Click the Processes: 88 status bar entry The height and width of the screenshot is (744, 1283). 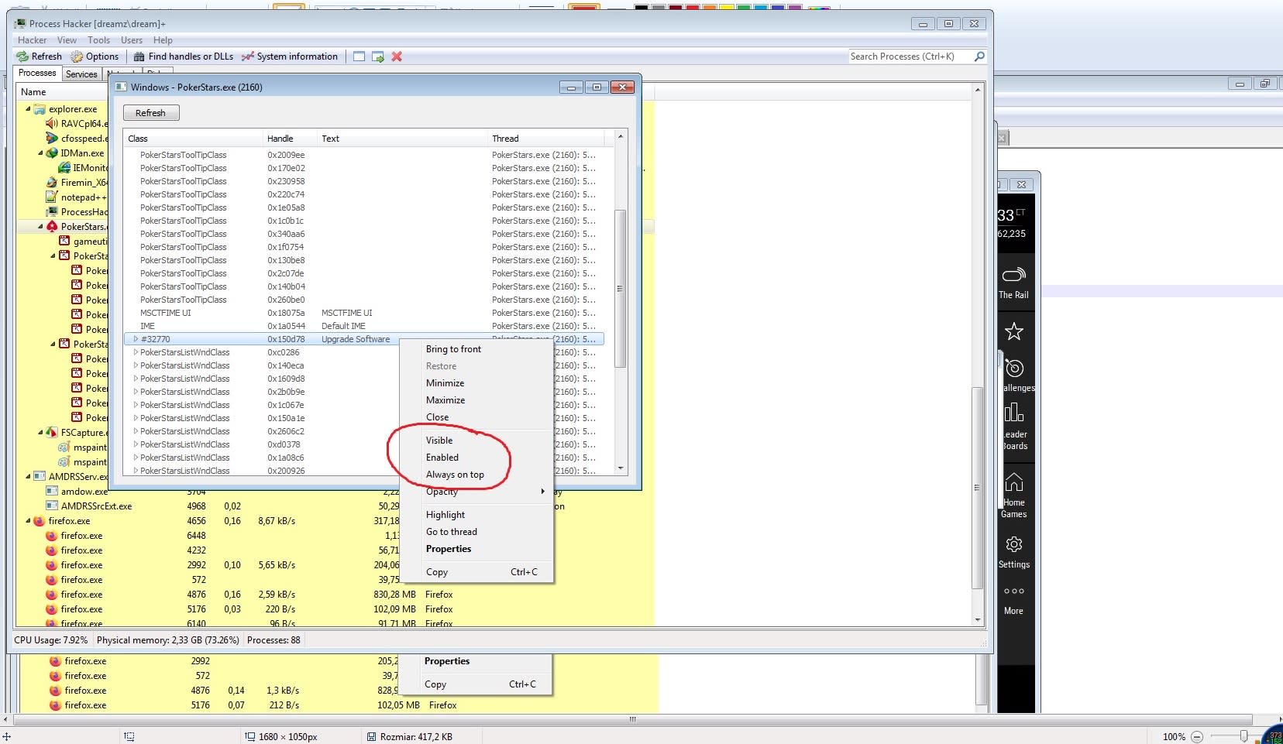(x=273, y=640)
